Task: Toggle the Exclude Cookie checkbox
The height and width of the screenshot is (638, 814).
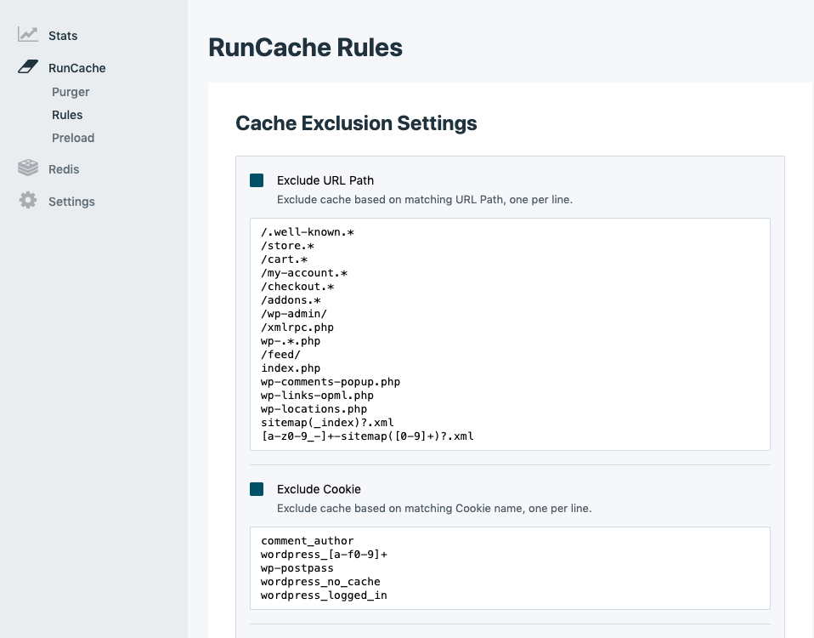Action: coord(257,489)
